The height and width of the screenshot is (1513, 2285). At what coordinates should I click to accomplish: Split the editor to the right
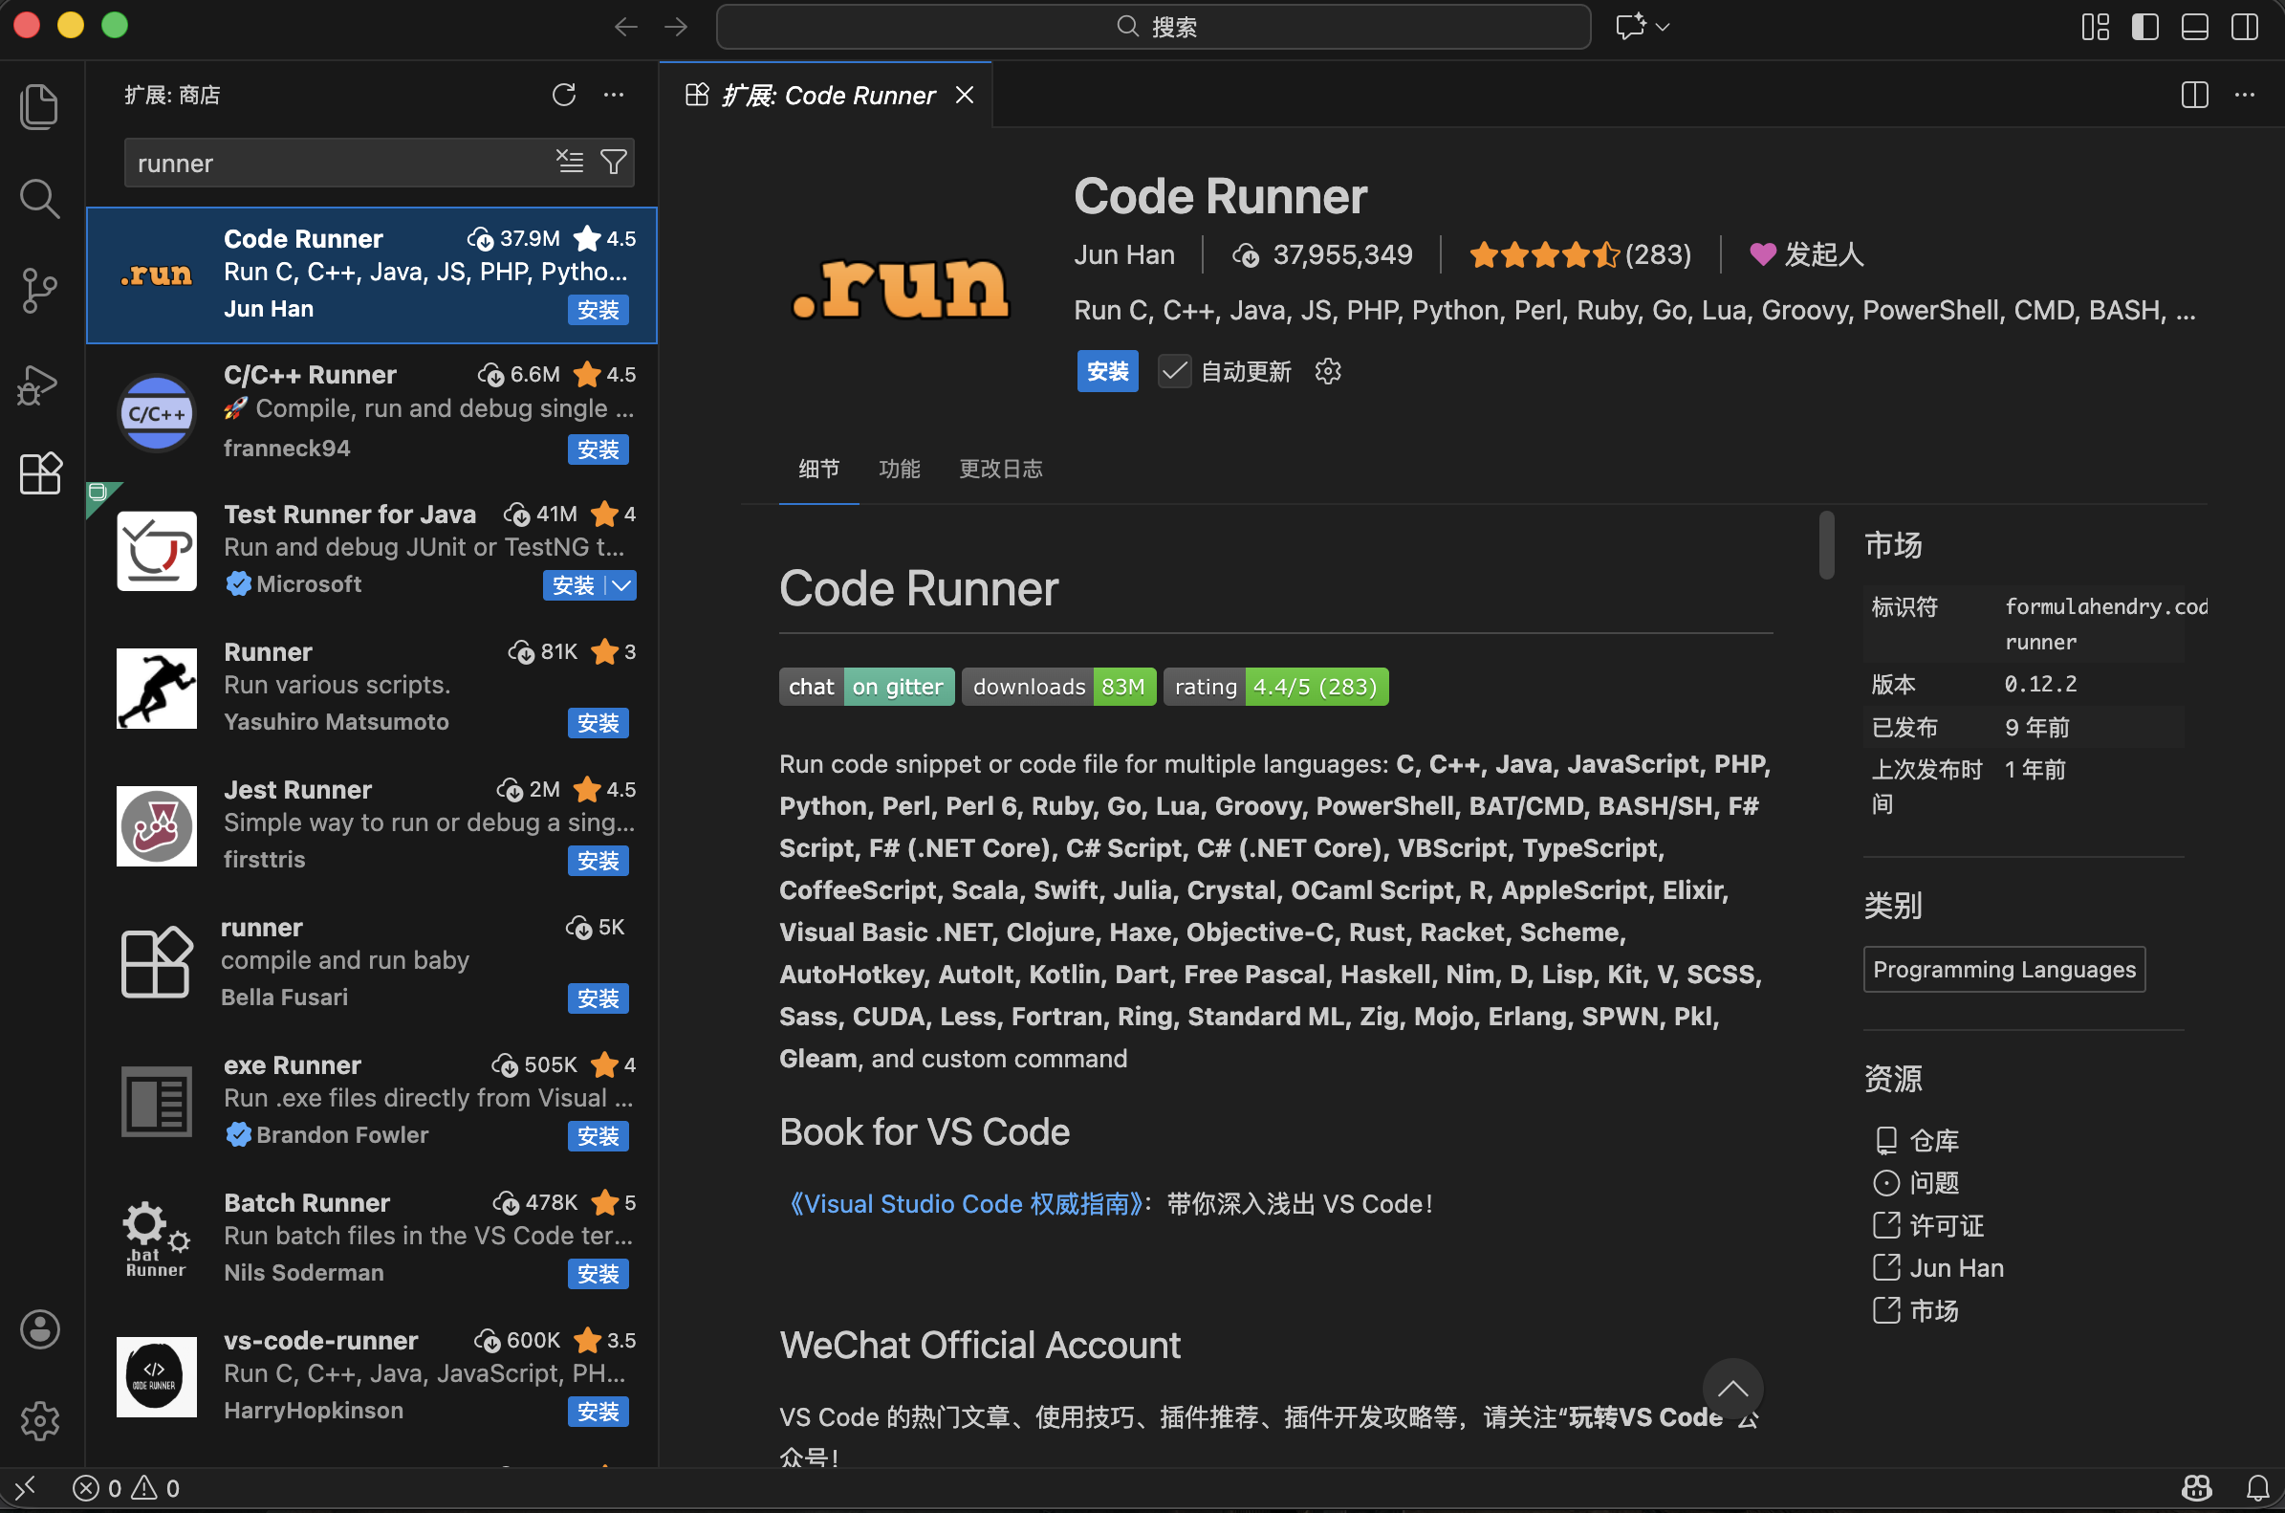tap(2194, 95)
